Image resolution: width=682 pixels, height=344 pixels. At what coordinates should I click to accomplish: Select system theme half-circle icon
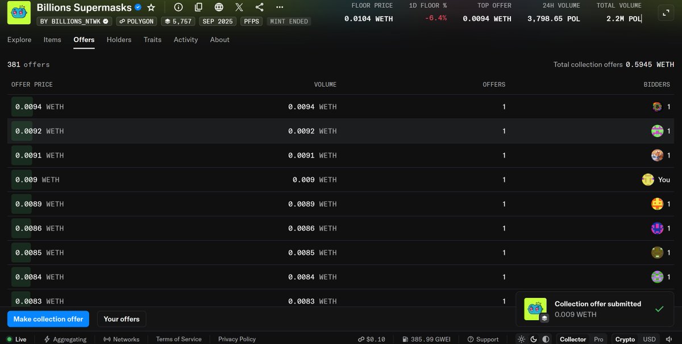coord(546,339)
